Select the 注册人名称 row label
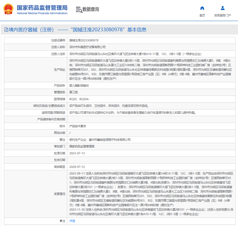 [58, 47]
